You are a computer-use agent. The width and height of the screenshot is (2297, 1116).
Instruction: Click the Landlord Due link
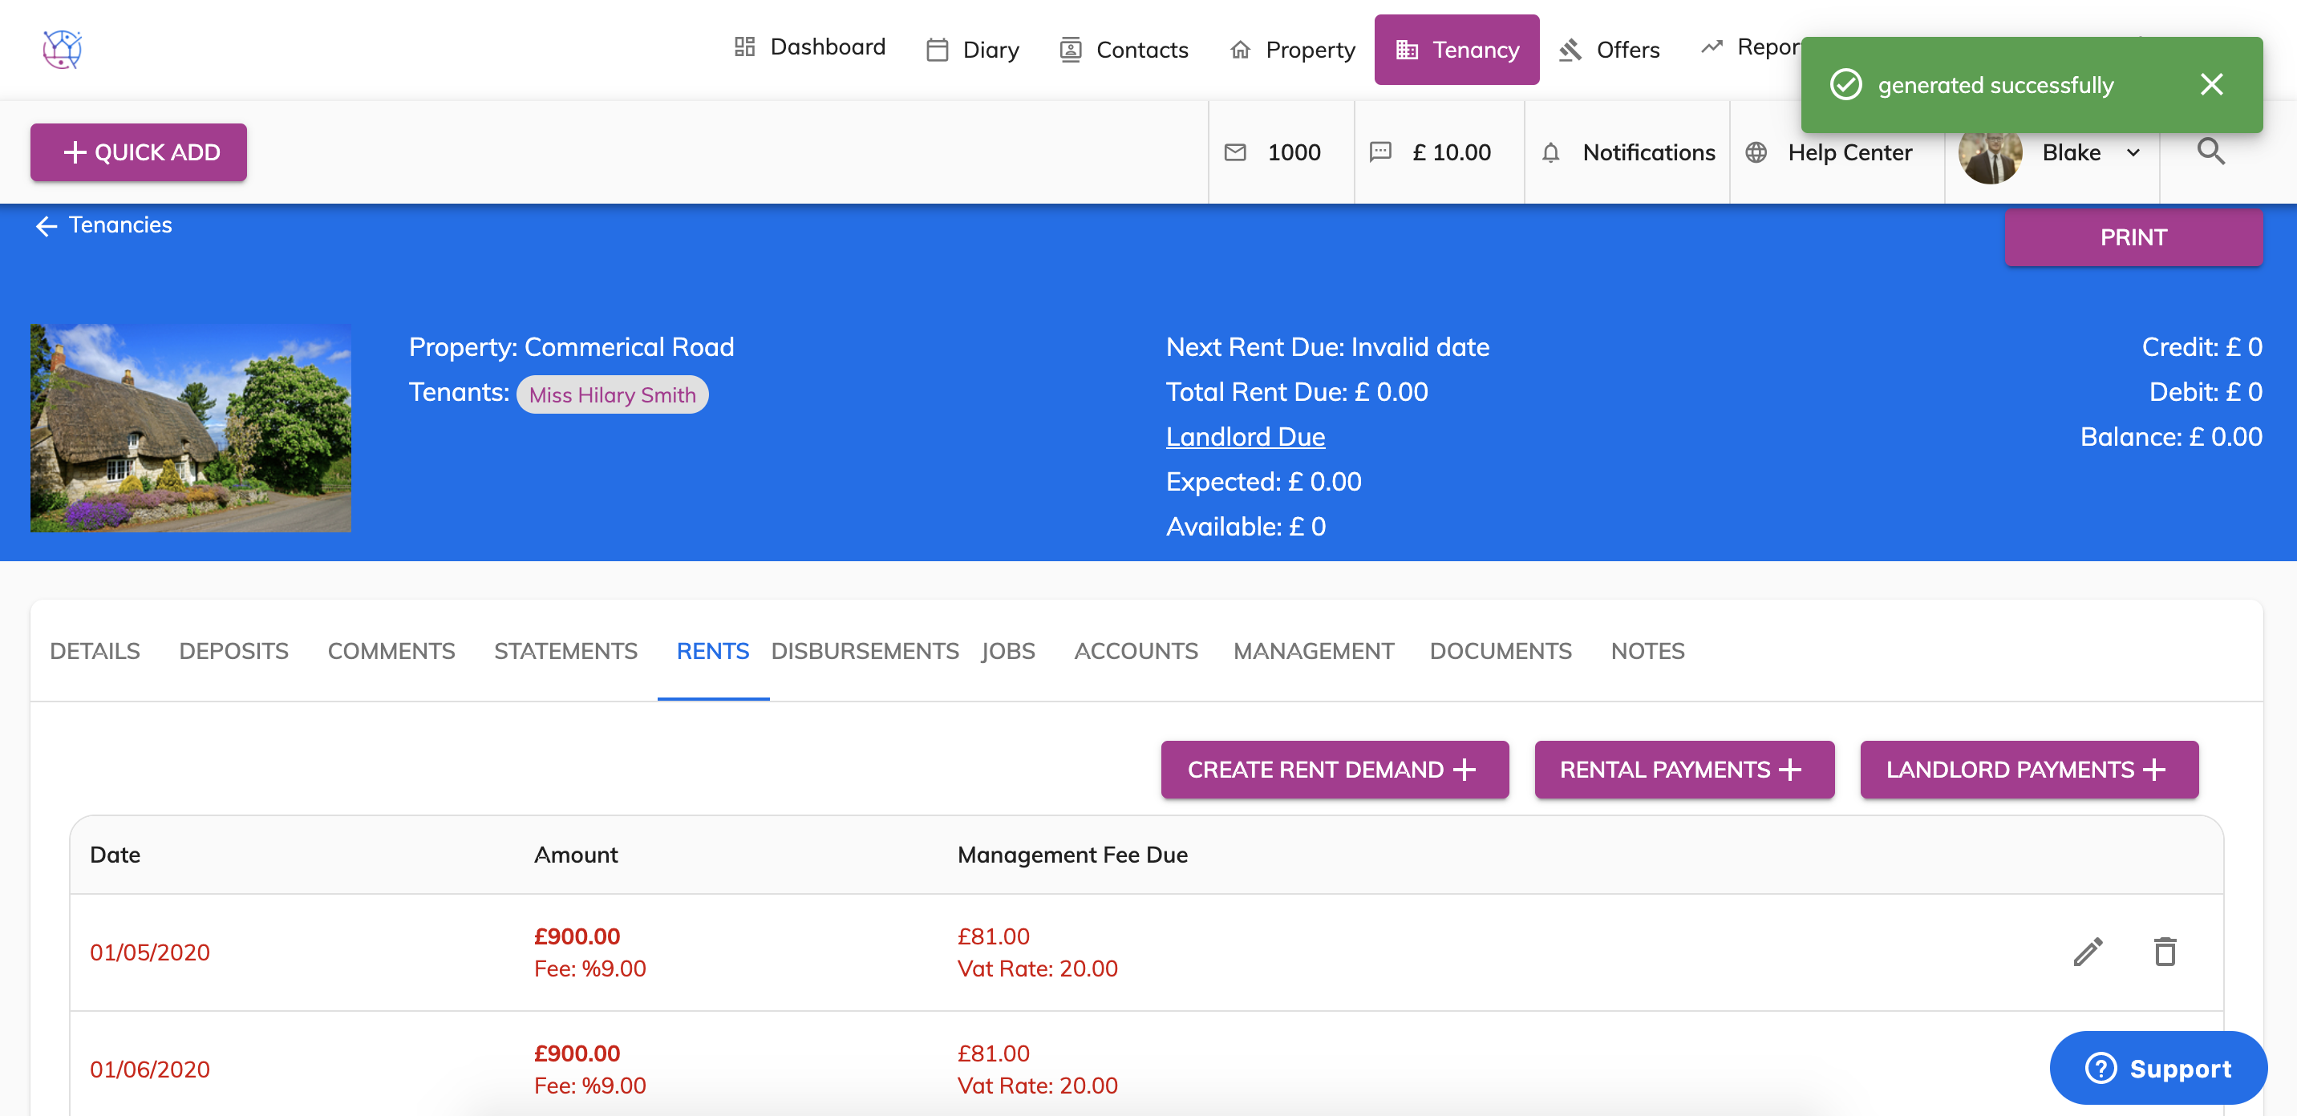tap(1245, 437)
